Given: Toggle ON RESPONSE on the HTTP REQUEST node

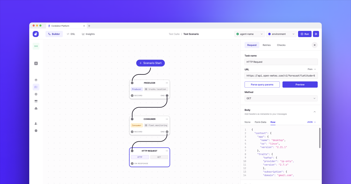Looking at the screenshot, I should (x=132, y=164).
